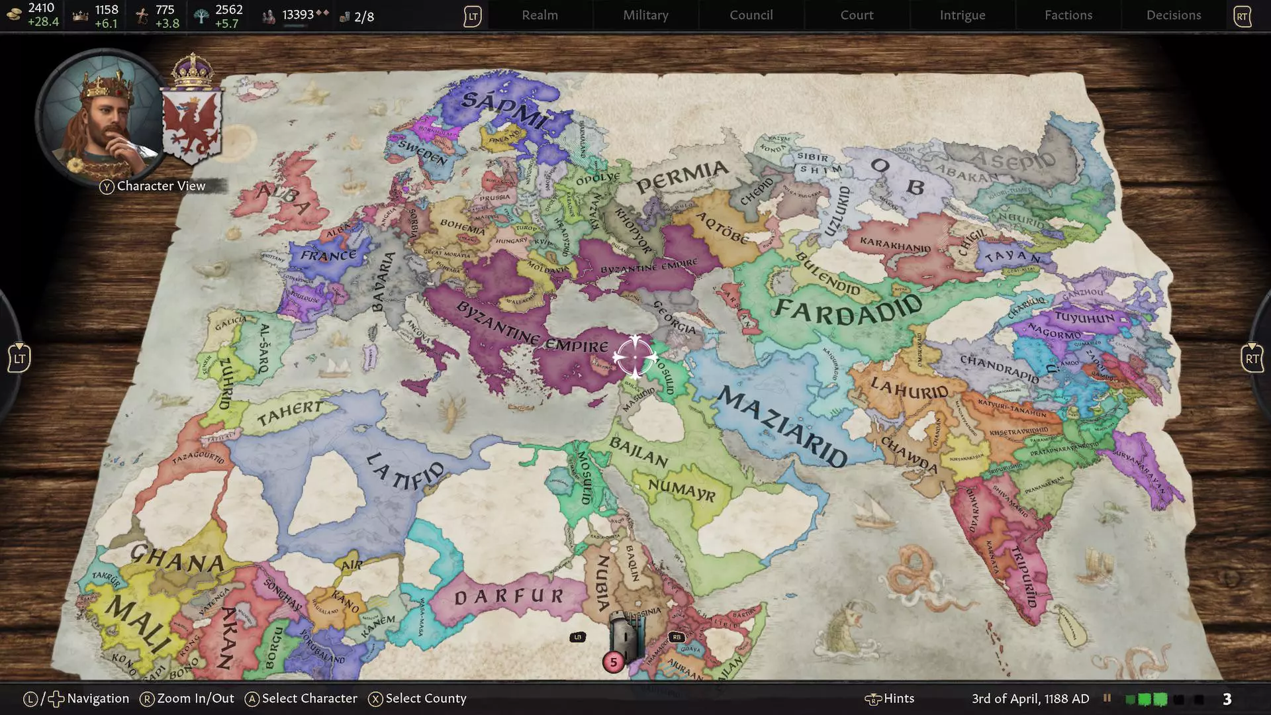1271x715 pixels.
Task: Open the Realm tab
Action: coord(540,15)
